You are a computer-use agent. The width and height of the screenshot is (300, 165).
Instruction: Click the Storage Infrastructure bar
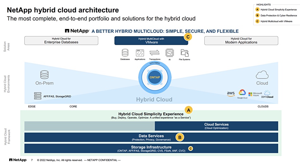click(x=151, y=148)
